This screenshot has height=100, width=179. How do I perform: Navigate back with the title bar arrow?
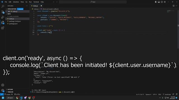(54, 2)
